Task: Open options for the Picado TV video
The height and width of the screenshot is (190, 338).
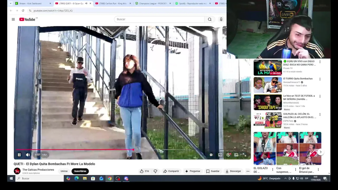Action: tap(320, 62)
